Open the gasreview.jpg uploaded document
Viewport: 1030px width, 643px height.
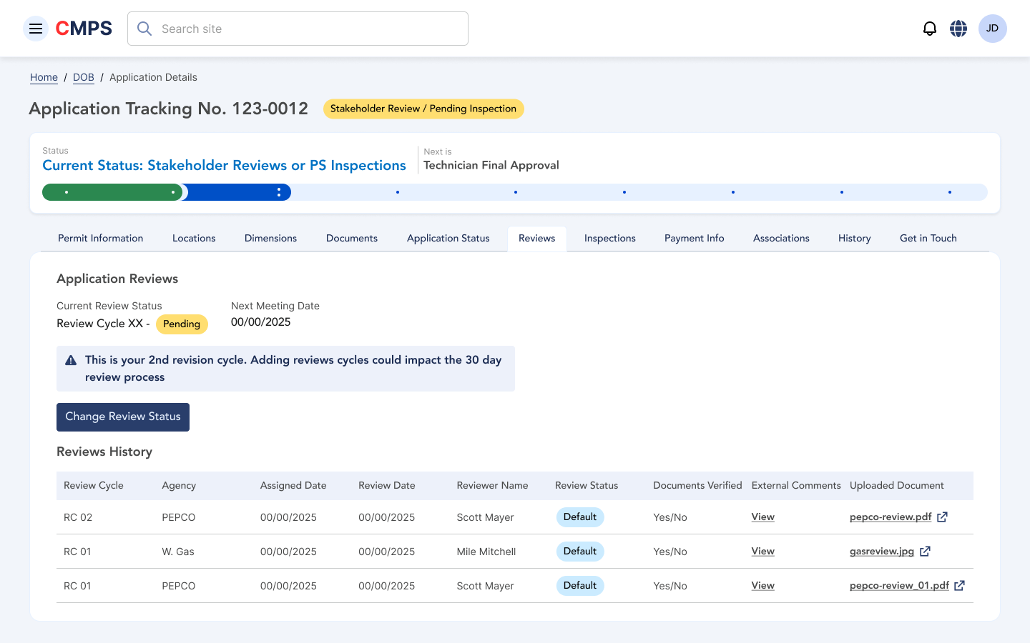(x=881, y=552)
